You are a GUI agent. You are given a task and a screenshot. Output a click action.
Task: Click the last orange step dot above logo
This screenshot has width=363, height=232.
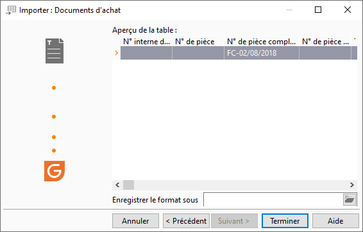[x=54, y=151]
